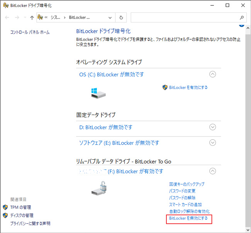Go up one level with Up arrow
This screenshot has height=233, width=251.
point(32,18)
